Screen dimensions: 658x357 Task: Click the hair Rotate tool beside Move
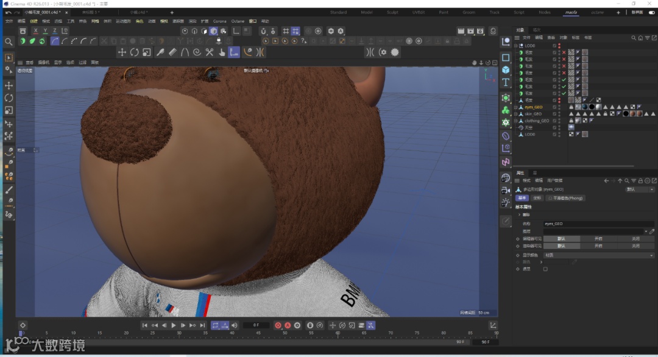[134, 52]
